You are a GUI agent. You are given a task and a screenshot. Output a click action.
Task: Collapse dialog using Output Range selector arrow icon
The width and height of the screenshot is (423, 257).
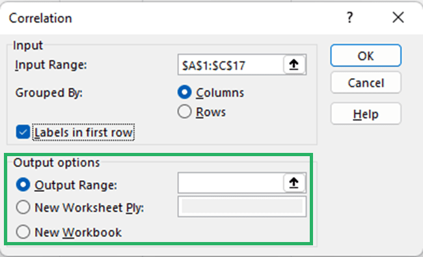[294, 183]
